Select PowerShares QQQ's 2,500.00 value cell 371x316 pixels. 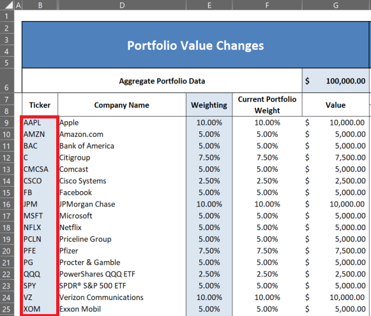(x=335, y=274)
